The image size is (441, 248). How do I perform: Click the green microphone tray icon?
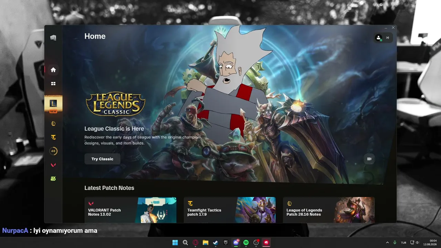pyautogui.click(x=395, y=242)
